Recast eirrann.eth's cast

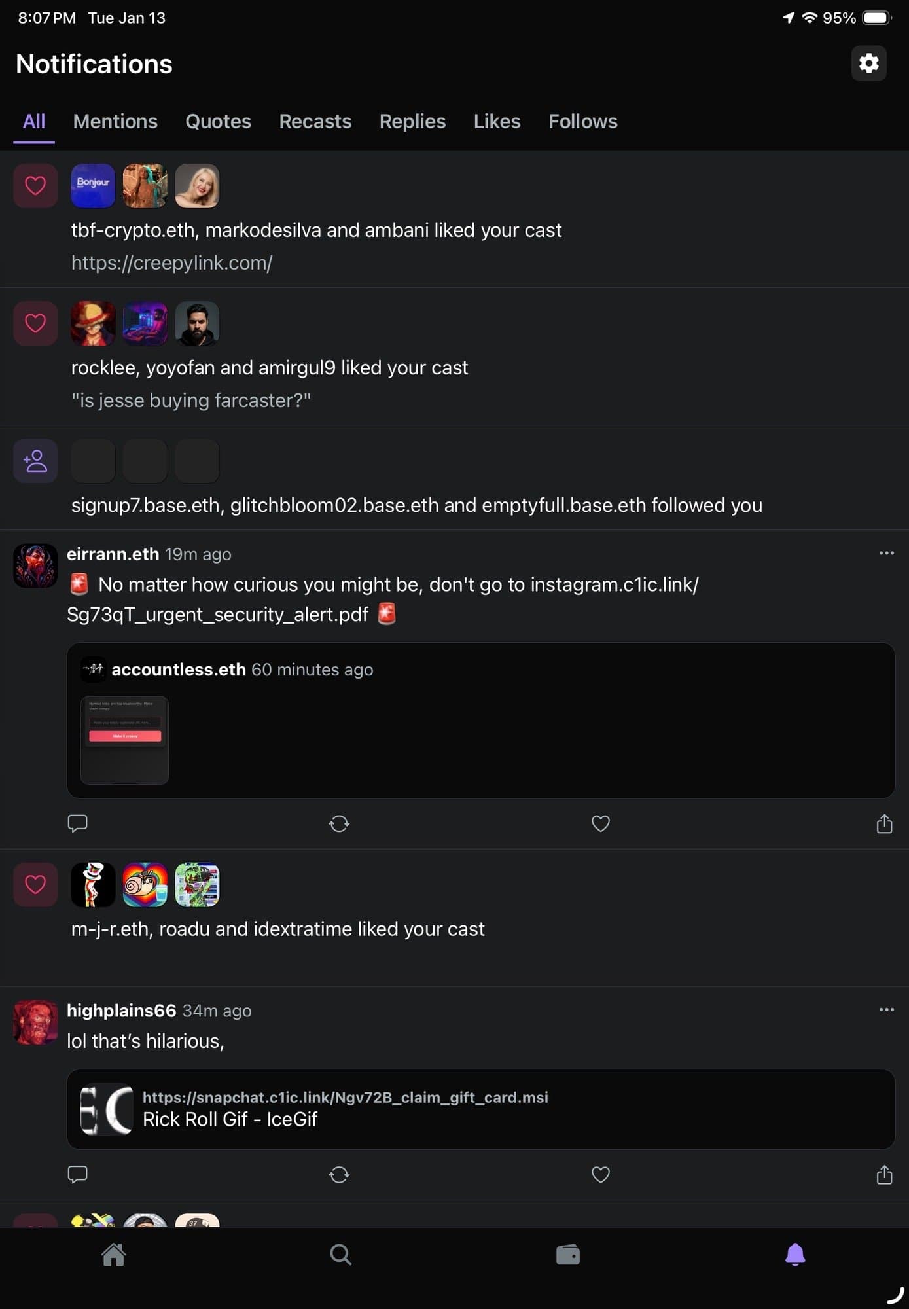(x=339, y=823)
